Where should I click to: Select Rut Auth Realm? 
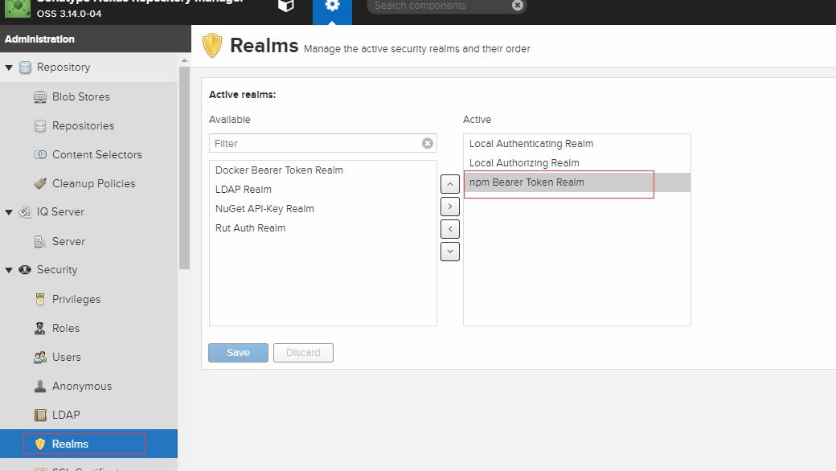(x=322, y=228)
